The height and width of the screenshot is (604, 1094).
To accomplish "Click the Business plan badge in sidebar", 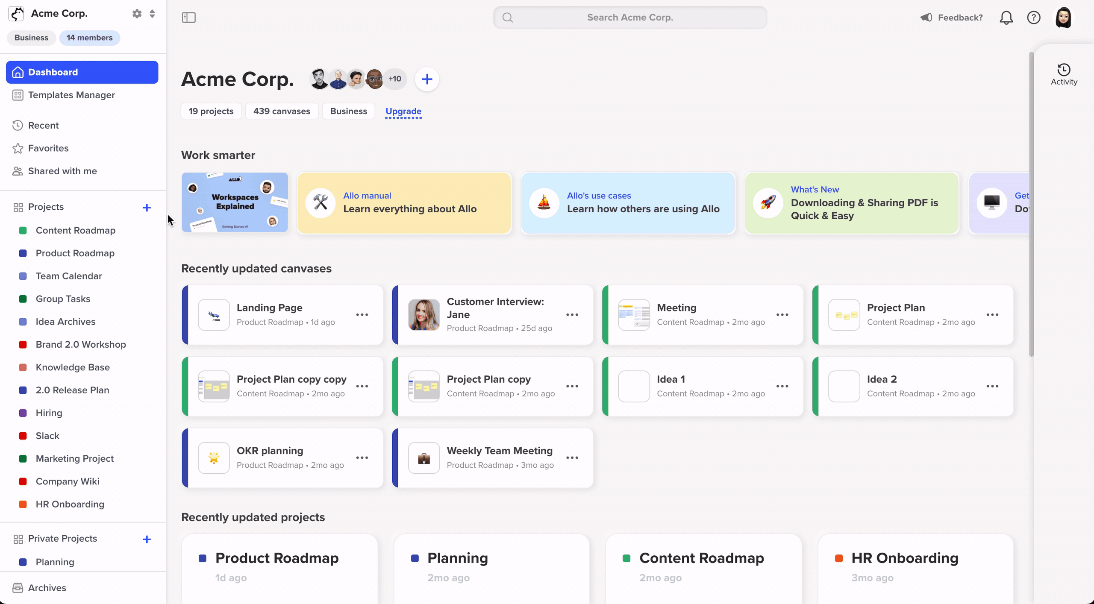I will pos(31,38).
